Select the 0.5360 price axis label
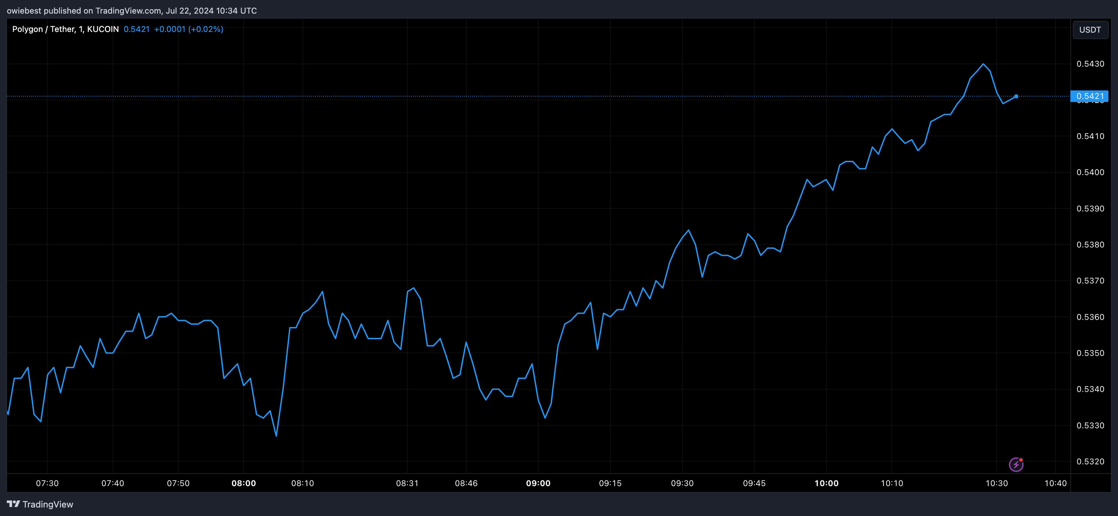1118x516 pixels. (x=1090, y=317)
